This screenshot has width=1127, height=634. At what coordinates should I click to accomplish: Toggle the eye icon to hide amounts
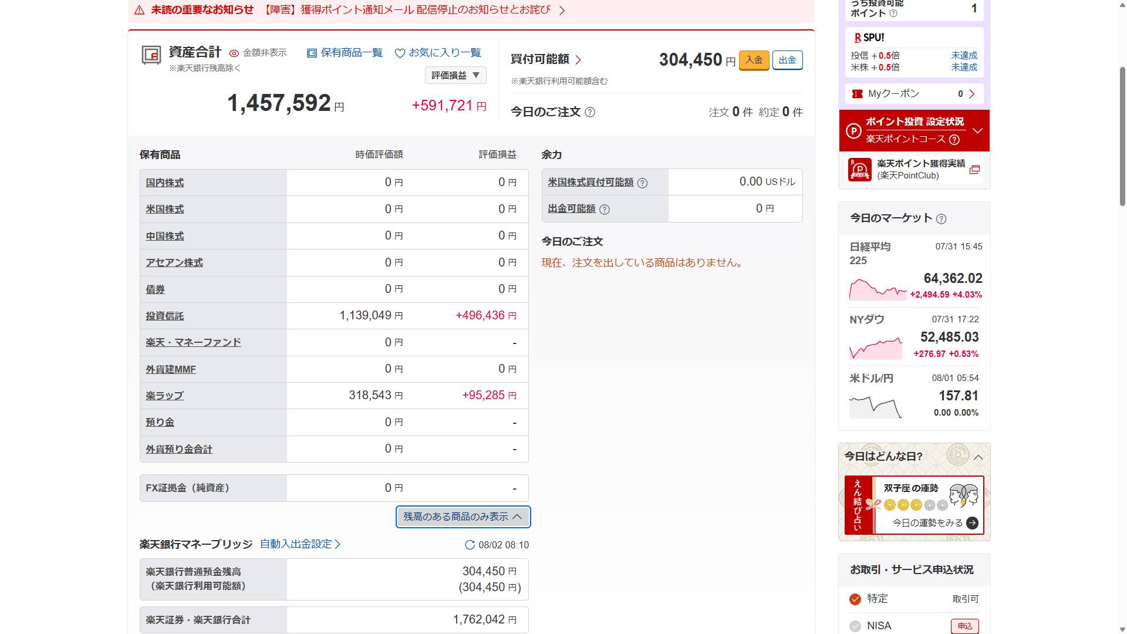coord(234,53)
